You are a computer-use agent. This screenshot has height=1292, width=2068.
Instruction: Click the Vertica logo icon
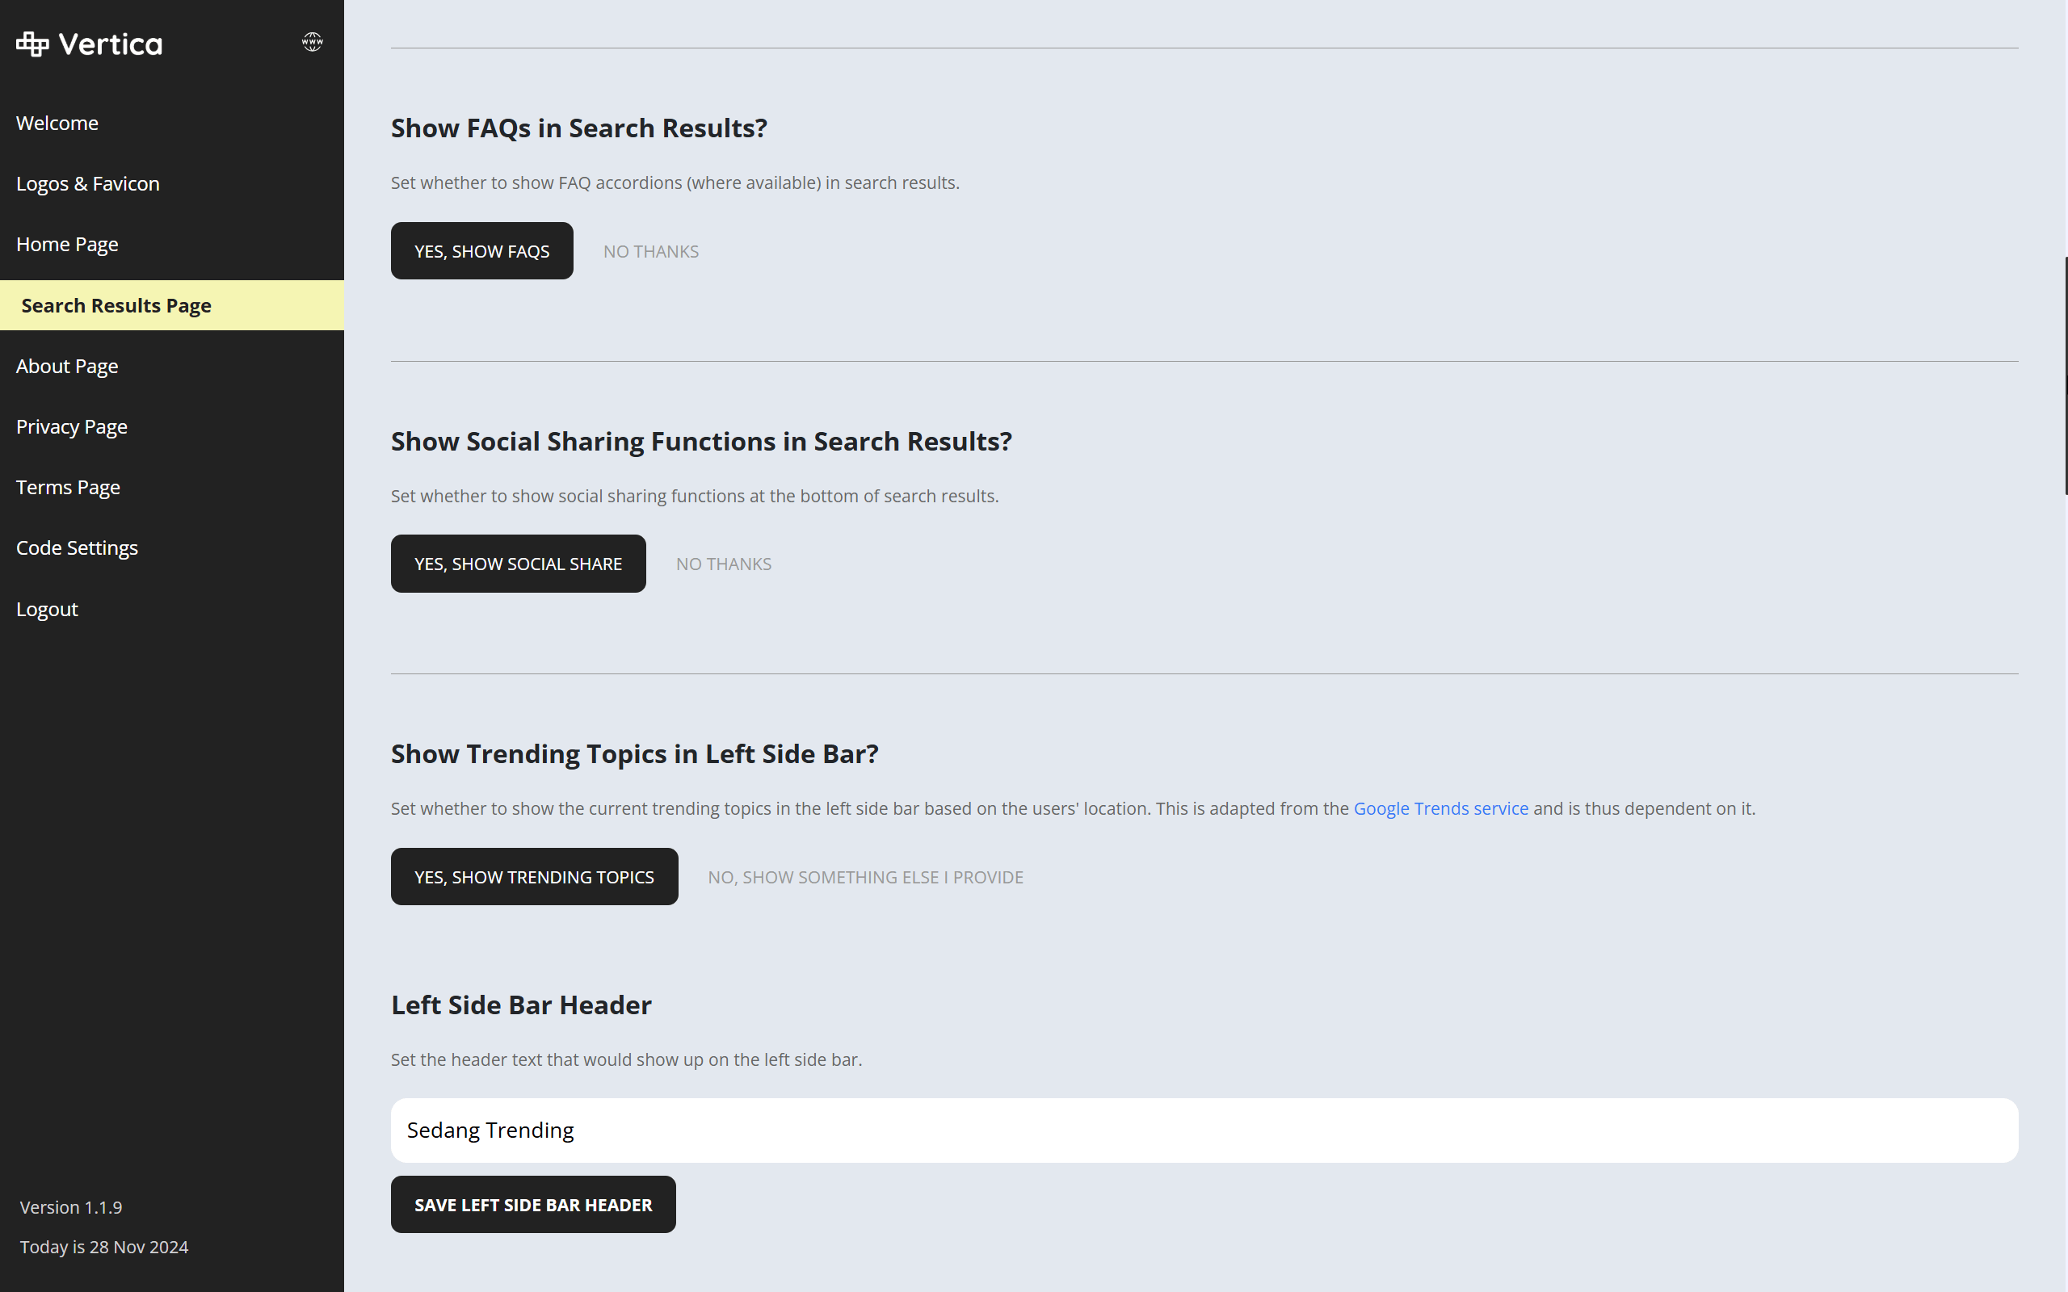32,44
